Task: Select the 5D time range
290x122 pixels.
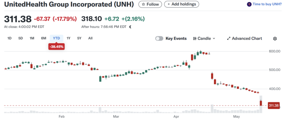Action: coord(20,38)
